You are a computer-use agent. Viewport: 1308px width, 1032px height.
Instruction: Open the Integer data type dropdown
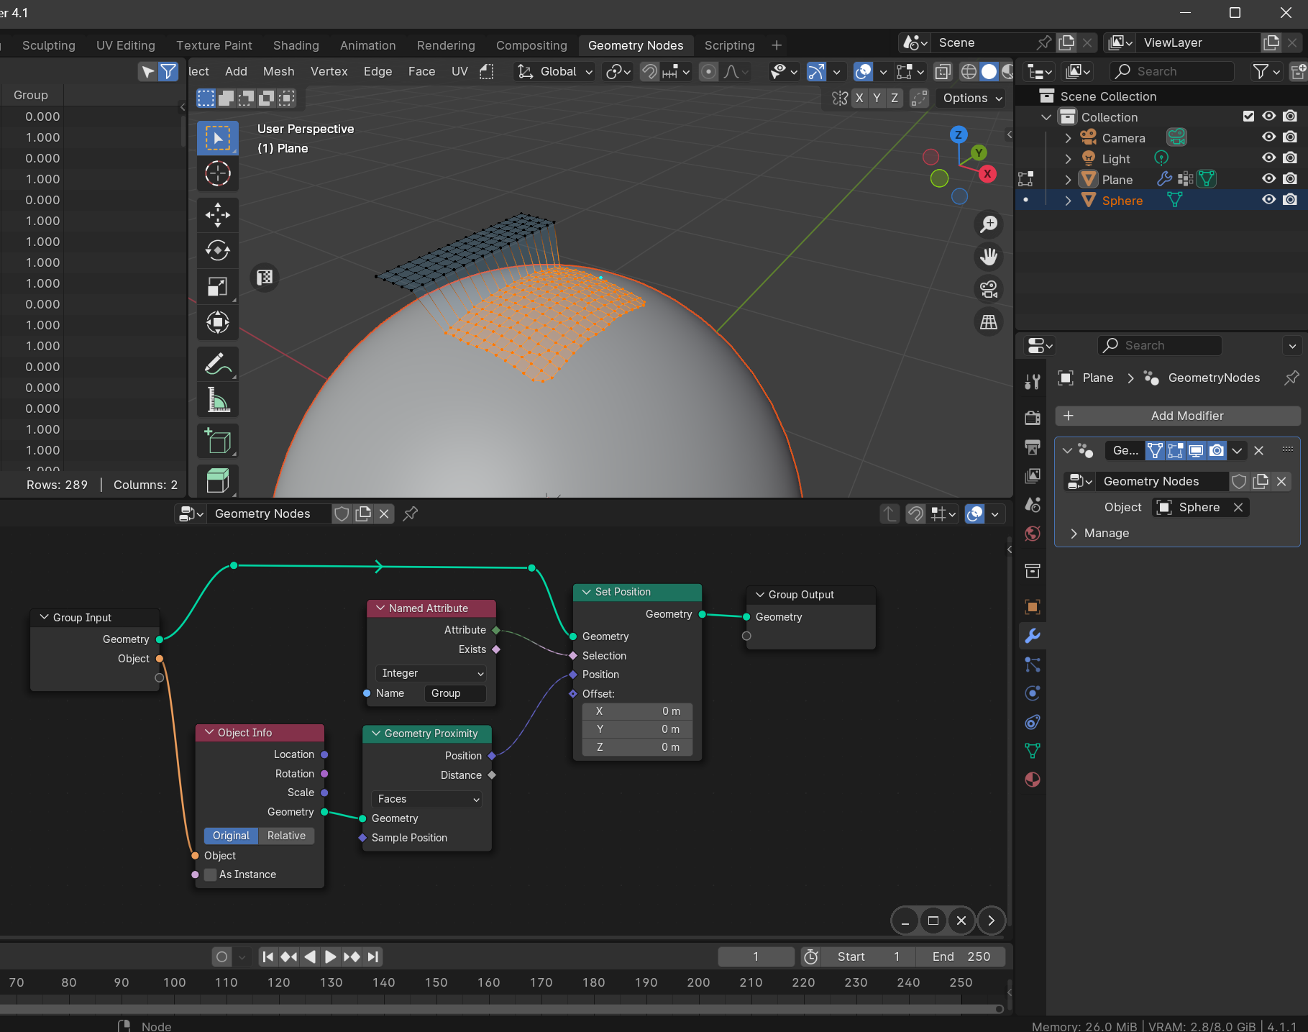[431, 673]
